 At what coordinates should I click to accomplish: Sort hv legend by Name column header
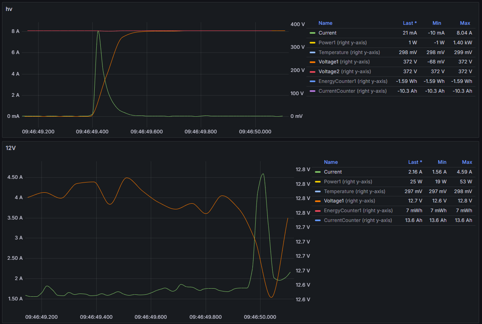click(x=325, y=23)
